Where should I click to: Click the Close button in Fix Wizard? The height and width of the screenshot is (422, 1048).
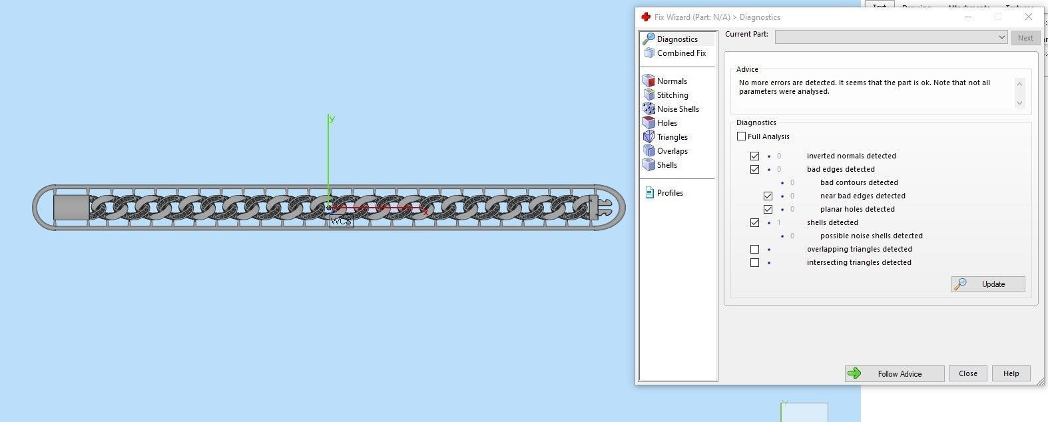pos(968,374)
